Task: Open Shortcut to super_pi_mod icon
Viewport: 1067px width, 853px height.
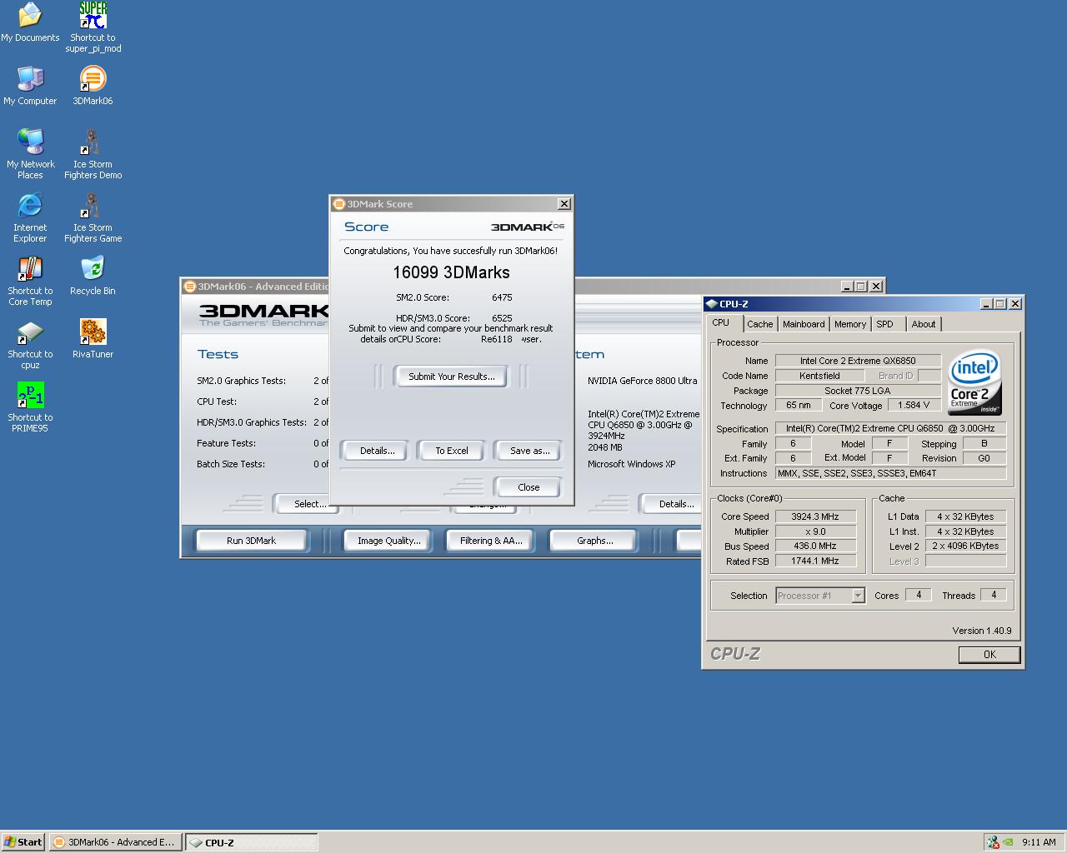Action: tap(93, 27)
